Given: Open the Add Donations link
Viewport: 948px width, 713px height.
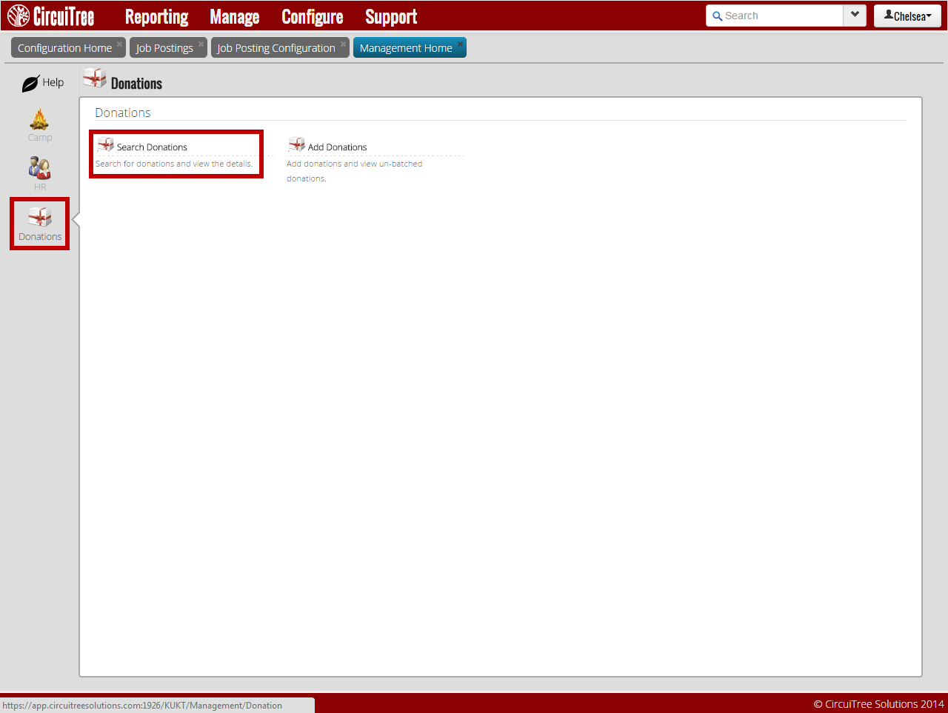Looking at the screenshot, I should tap(337, 147).
